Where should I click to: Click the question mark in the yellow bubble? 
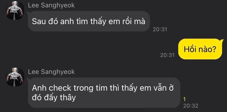click(215, 49)
